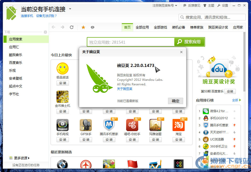Open the red flag app icon
This screenshot has width=251, height=172.
tap(132, 164)
